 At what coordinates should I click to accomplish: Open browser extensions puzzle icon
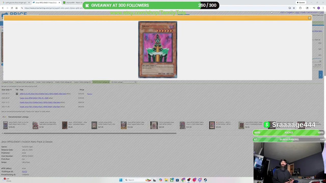pyautogui.click(x=300, y=8)
